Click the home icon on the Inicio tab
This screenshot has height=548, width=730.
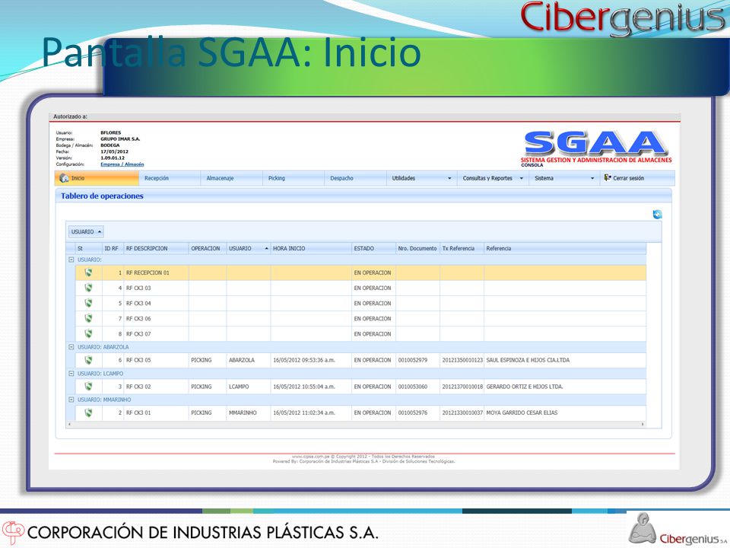point(64,178)
